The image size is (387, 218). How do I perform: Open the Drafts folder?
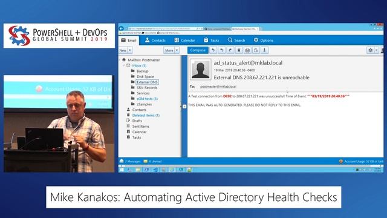click(x=137, y=121)
